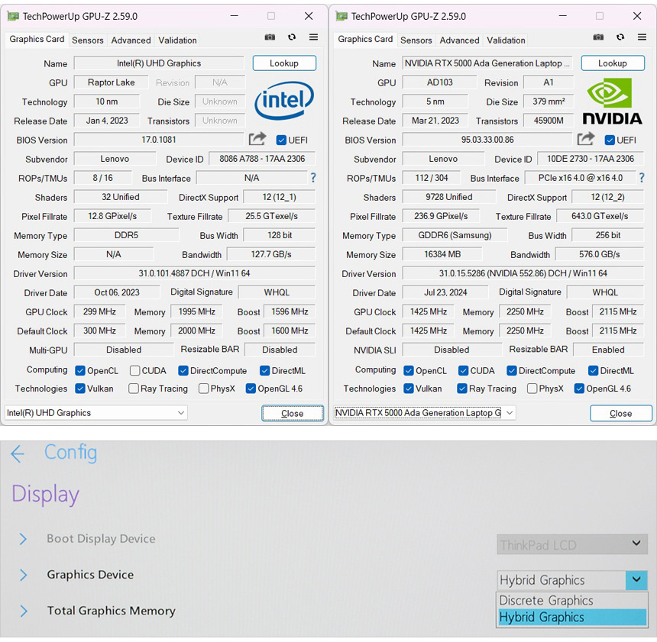The image size is (657, 642).
Task: Toggle CUDA checkbox in Intel window
Action: coord(134,371)
